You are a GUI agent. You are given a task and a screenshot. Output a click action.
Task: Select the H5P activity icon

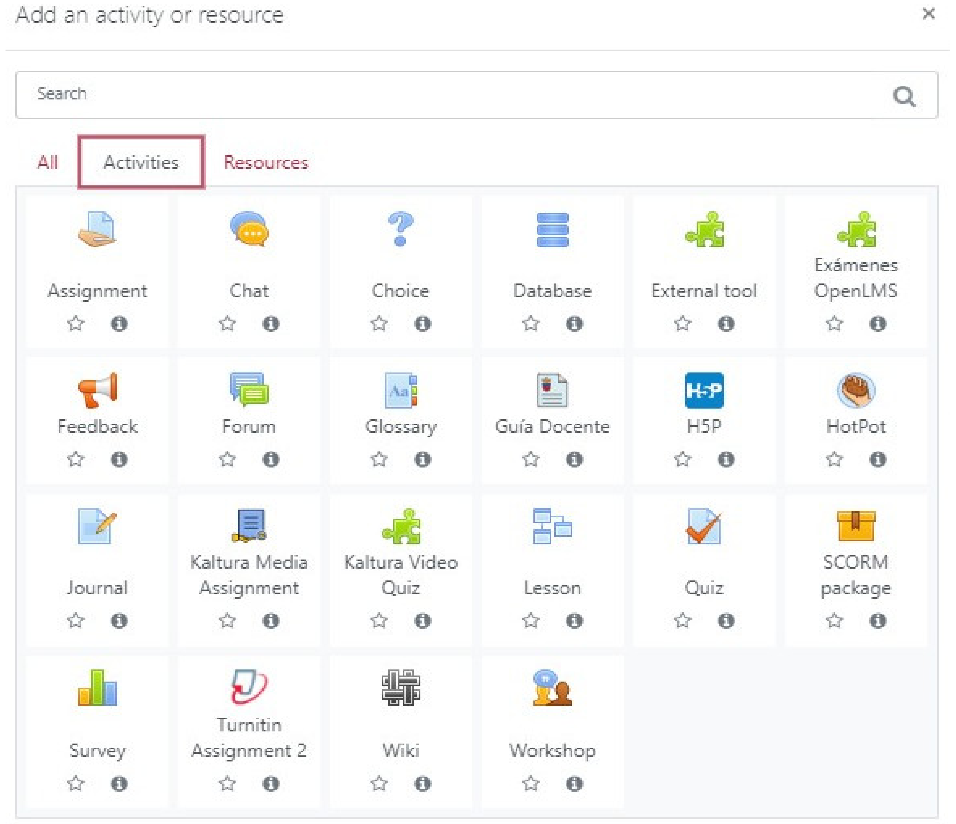tap(704, 390)
